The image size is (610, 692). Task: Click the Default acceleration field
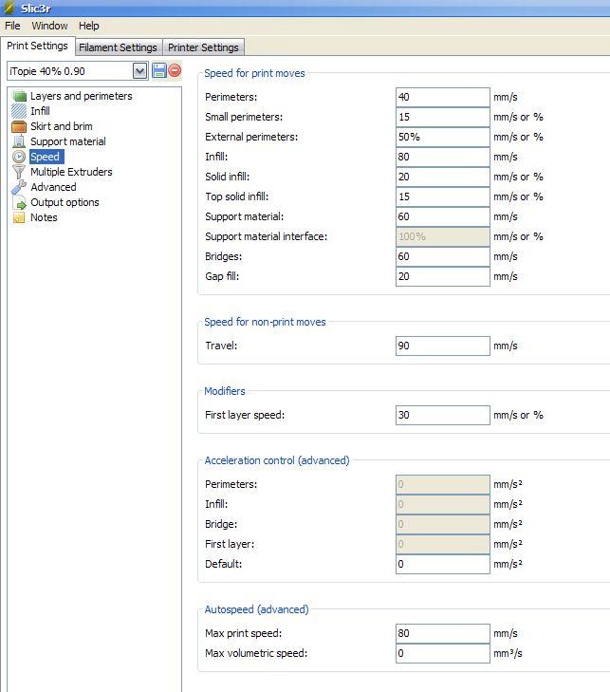tap(443, 564)
